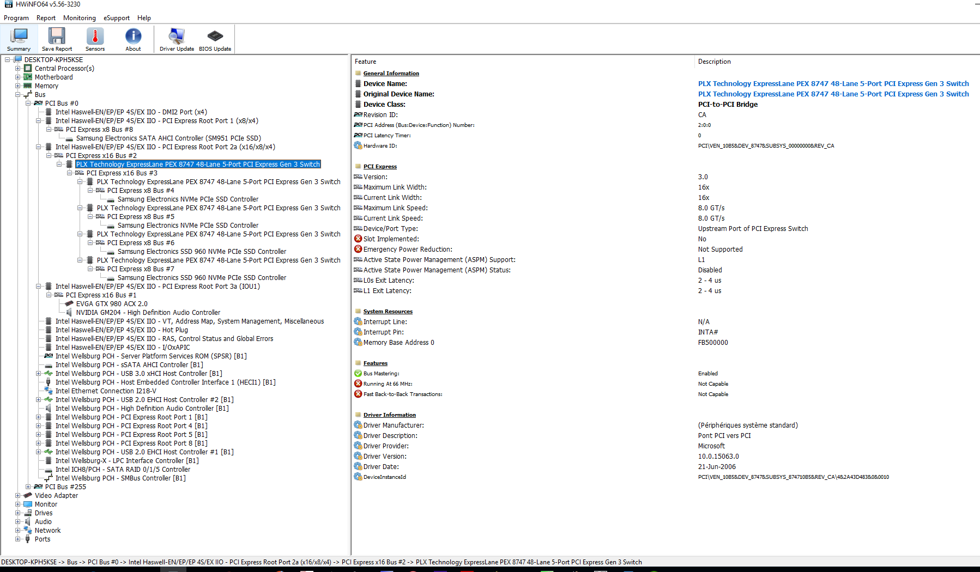
Task: Open the eSupport menu
Action: (x=117, y=18)
